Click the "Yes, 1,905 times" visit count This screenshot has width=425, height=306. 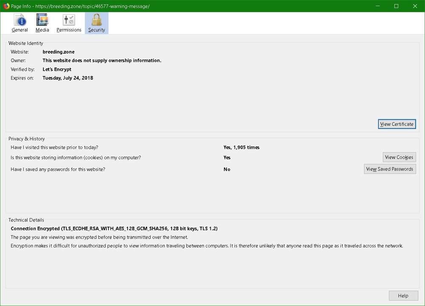click(x=241, y=147)
